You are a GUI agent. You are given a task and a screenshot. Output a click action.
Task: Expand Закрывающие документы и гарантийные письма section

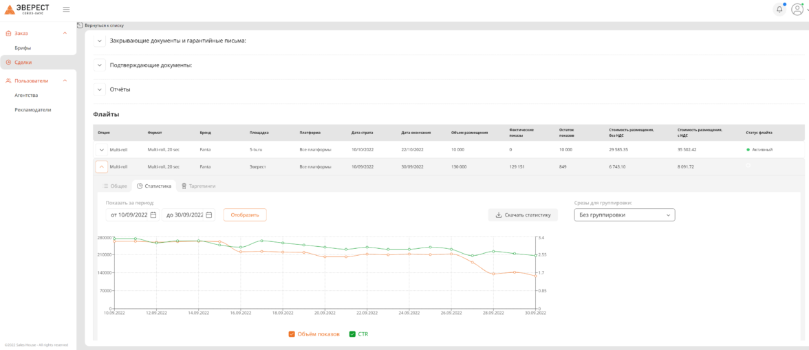click(x=100, y=41)
